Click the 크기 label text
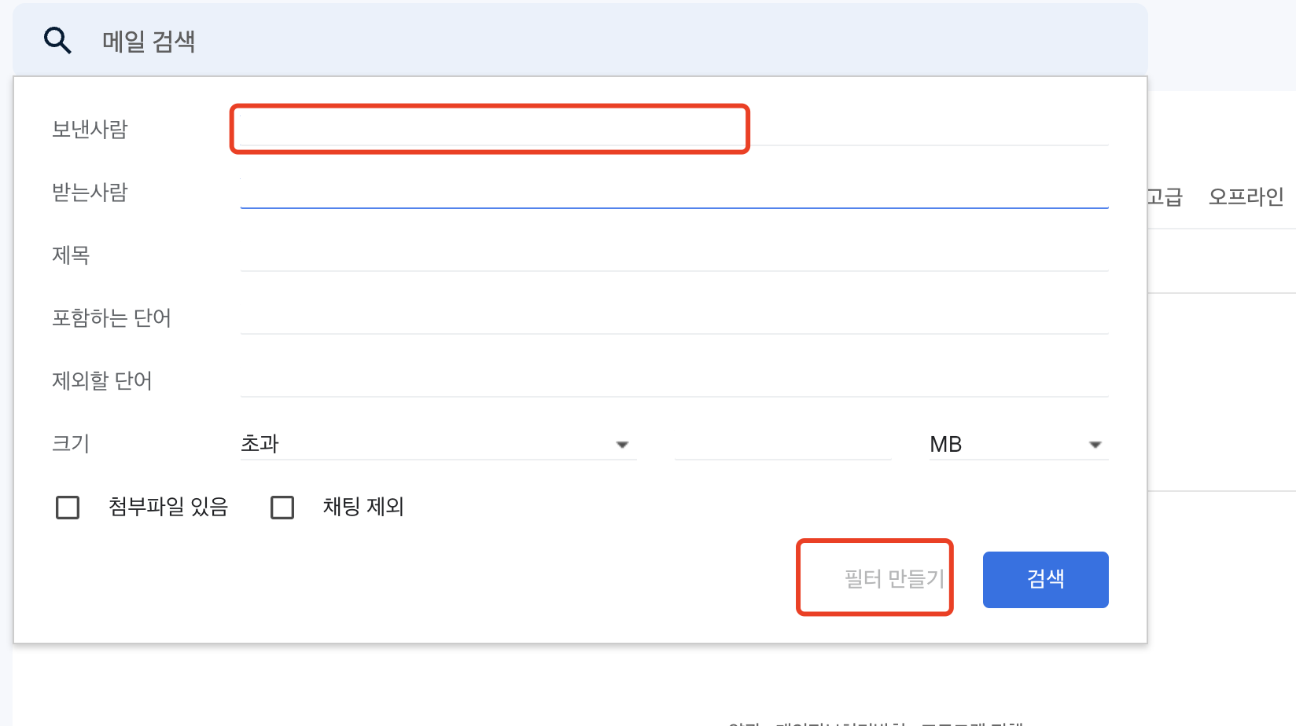1296x726 pixels. coord(71,444)
